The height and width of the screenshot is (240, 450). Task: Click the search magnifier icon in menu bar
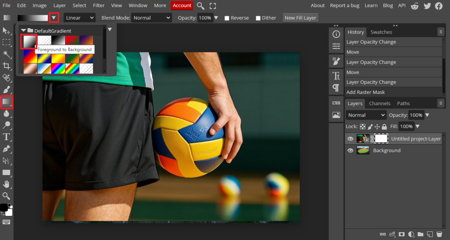click(x=200, y=5)
